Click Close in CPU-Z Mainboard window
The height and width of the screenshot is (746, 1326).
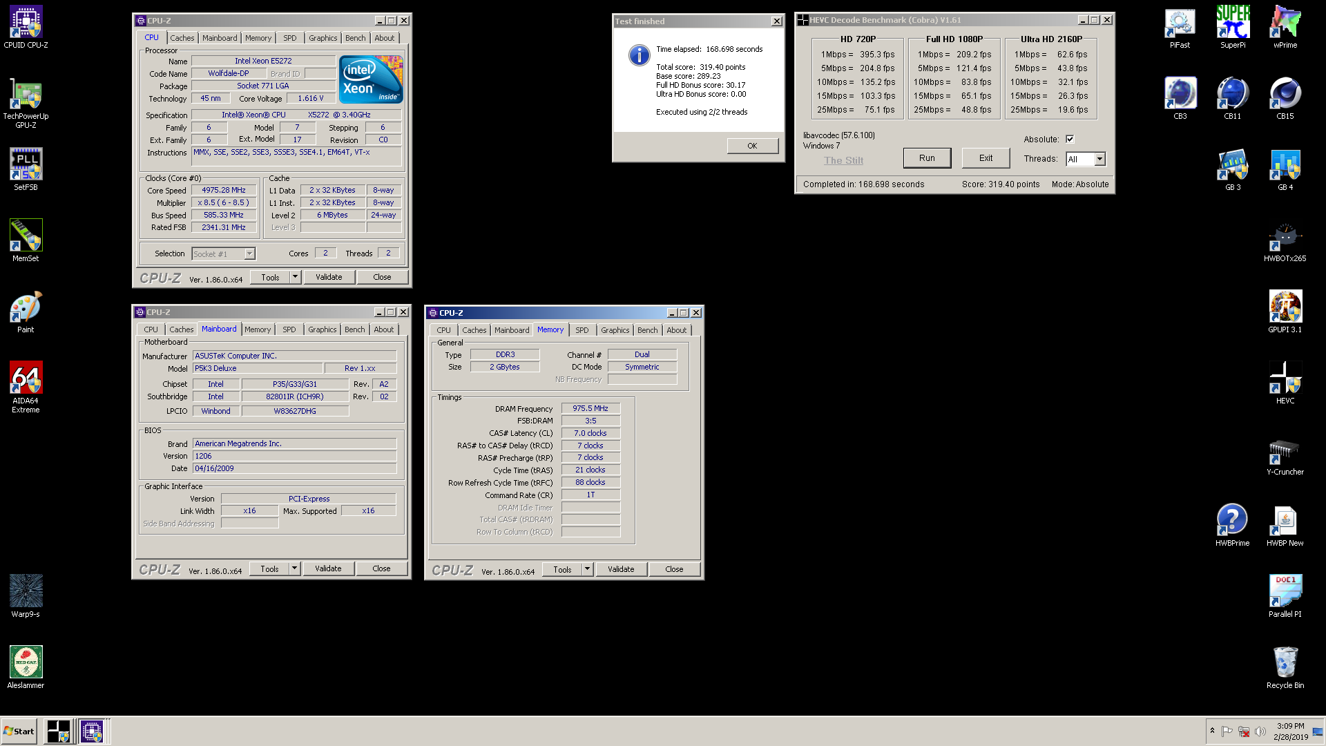click(381, 568)
